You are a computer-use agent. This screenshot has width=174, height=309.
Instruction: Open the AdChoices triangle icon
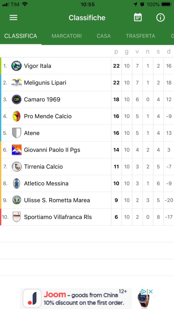pos(144,292)
